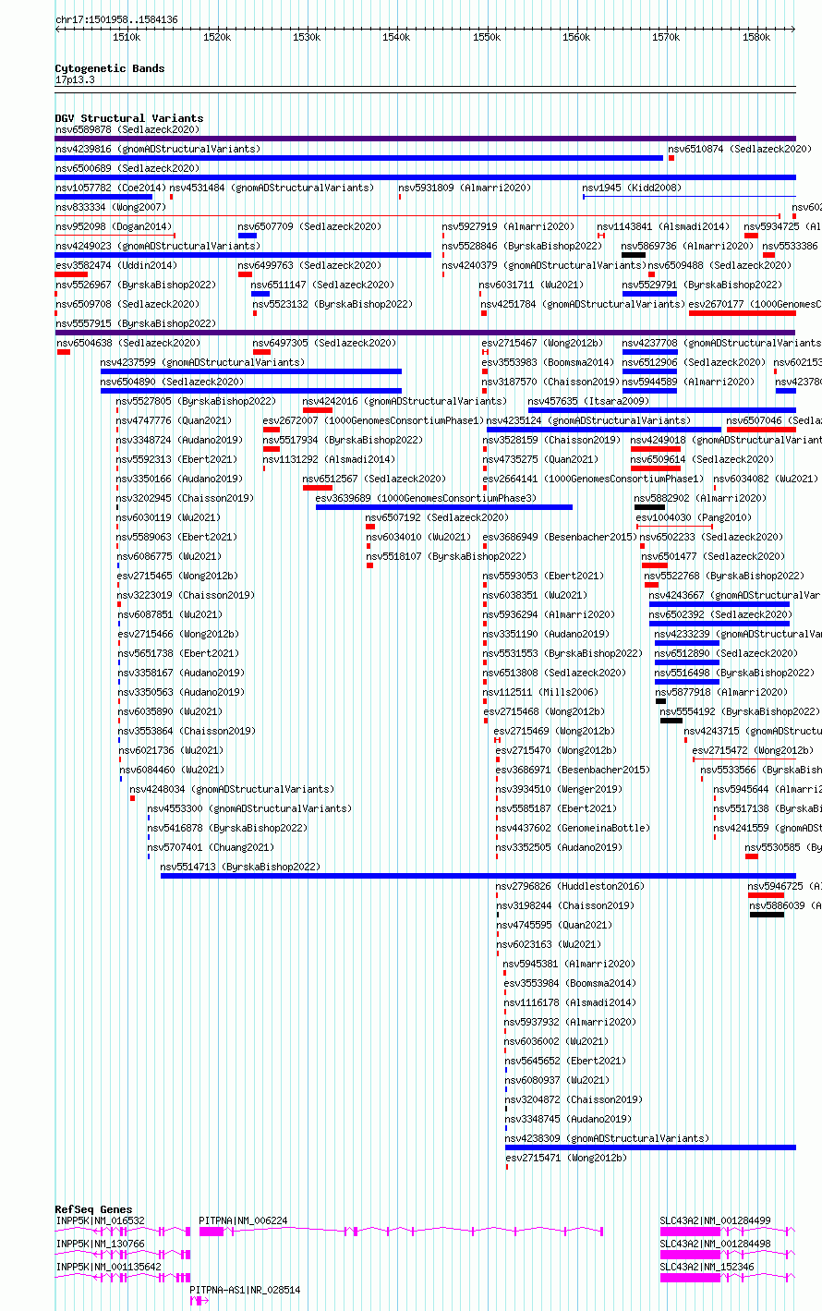The width and height of the screenshot is (822, 1311).
Task: Click label esv3639689 (1000GenomesConsortiumPhase3)
Action: point(426,498)
